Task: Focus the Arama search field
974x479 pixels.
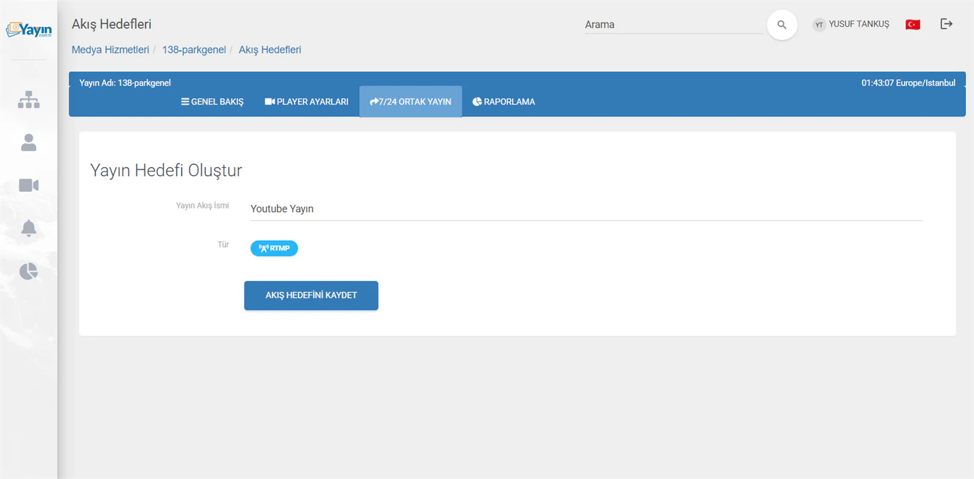Action: click(x=674, y=25)
